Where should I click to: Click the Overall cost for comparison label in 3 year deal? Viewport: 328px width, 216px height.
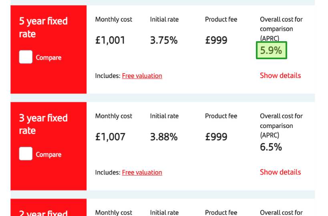281,125
